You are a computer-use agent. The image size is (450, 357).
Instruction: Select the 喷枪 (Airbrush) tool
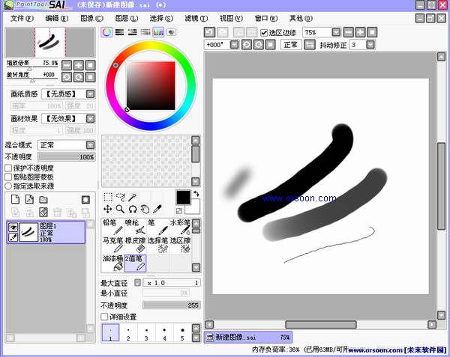pos(135,227)
